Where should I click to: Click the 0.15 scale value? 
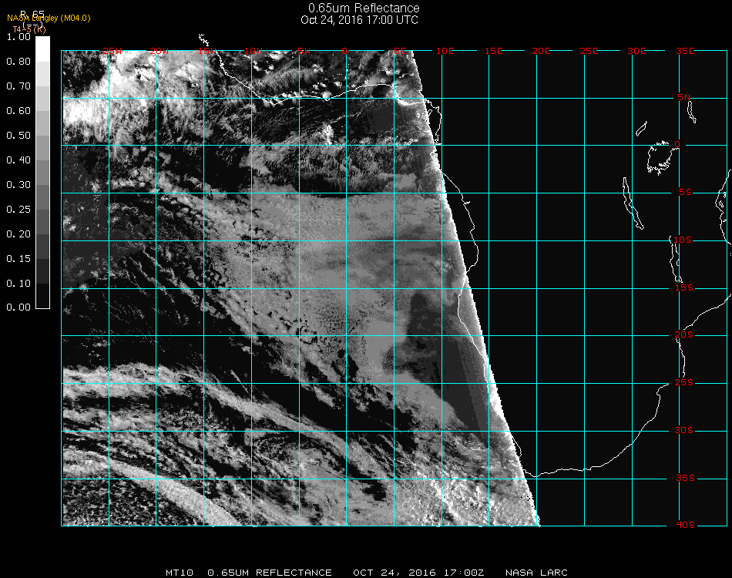point(18,259)
